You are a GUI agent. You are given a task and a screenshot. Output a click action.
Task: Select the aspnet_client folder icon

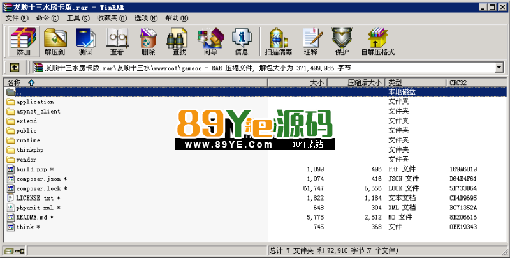coord(11,111)
